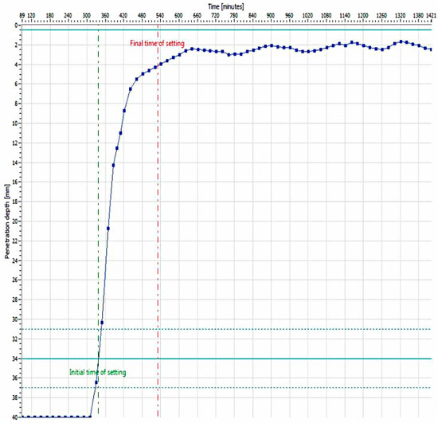Viewport: 438px width, 423px height.
Task: Click the 'Final time of setting' red label
Action: pyautogui.click(x=157, y=44)
